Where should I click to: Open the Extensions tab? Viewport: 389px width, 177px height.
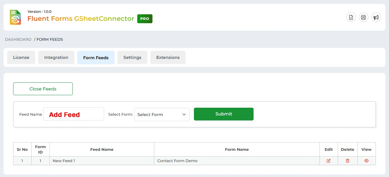pos(168,57)
